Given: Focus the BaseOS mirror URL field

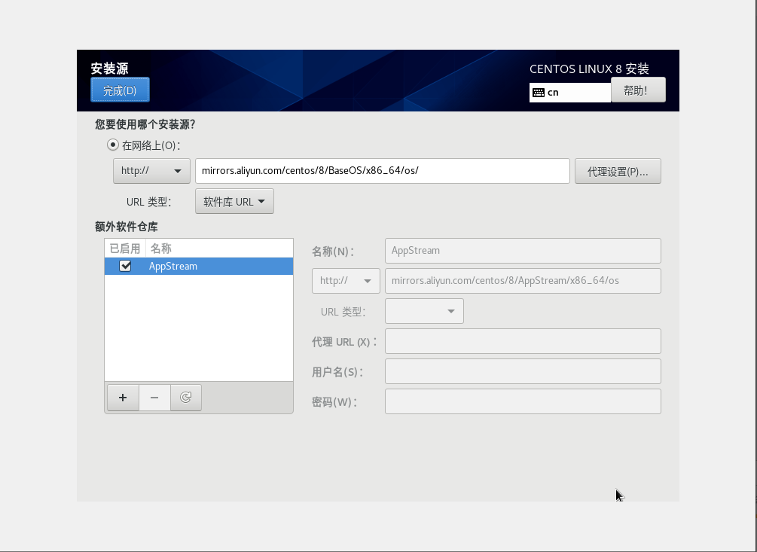Looking at the screenshot, I should pyautogui.click(x=382, y=171).
